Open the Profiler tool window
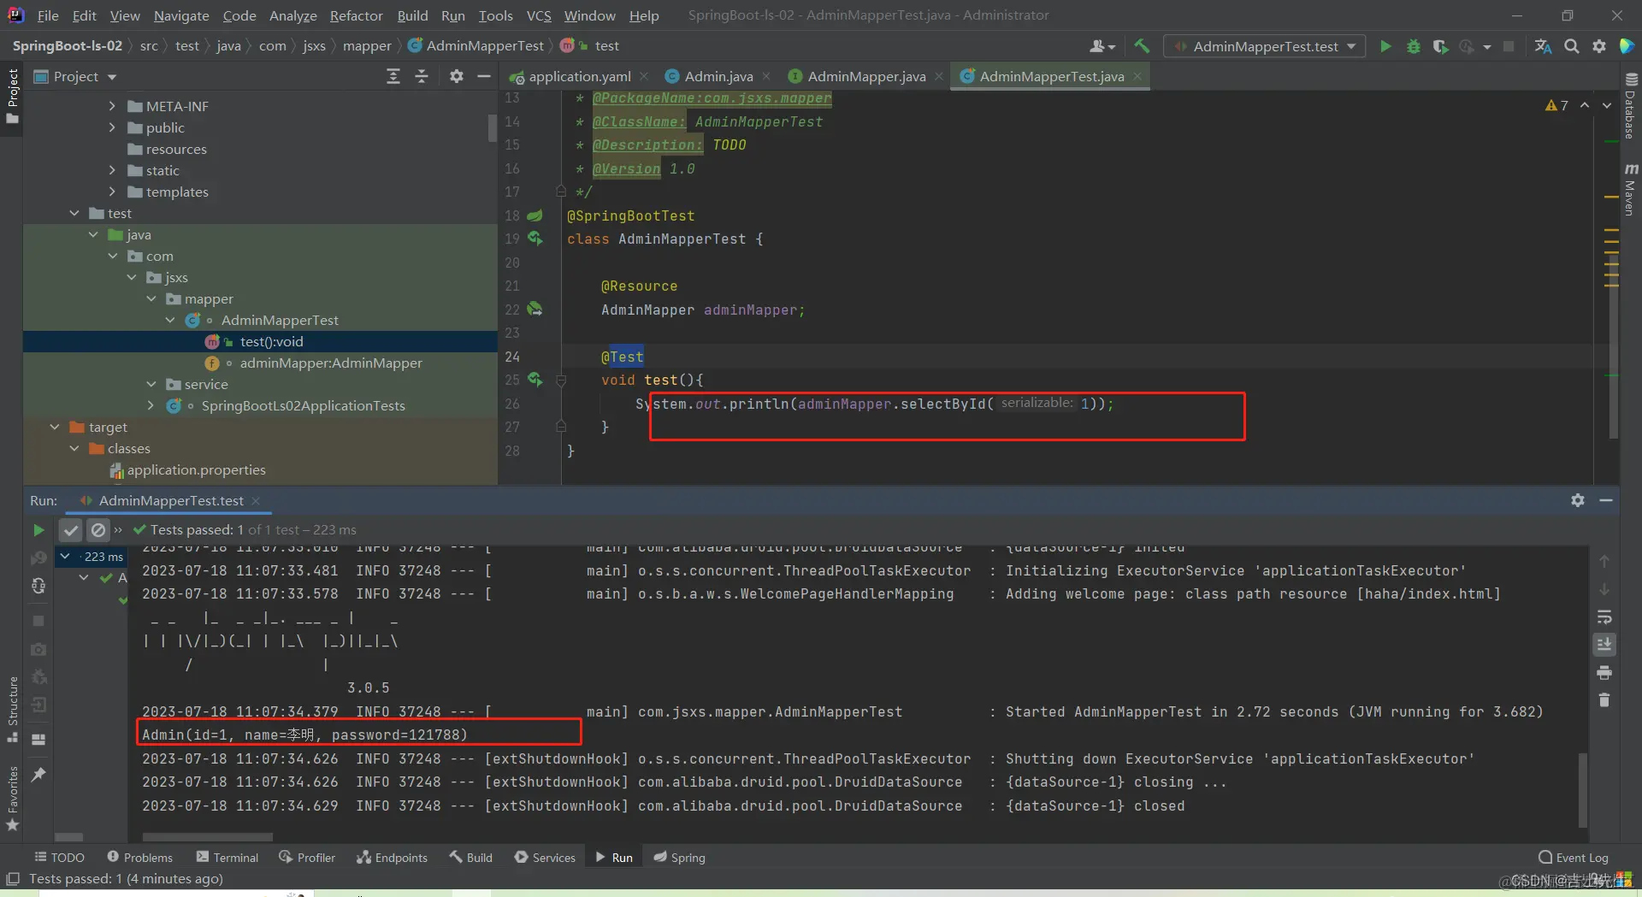The height and width of the screenshot is (897, 1642). coord(307,857)
